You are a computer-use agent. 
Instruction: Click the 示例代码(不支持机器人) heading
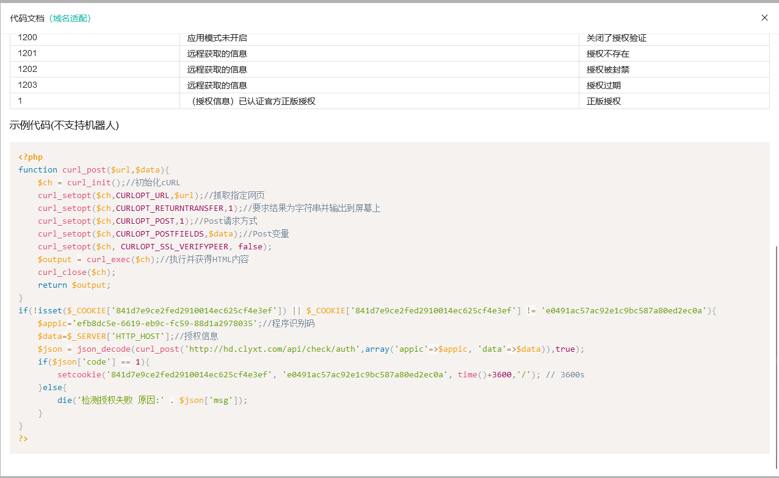[x=64, y=126]
